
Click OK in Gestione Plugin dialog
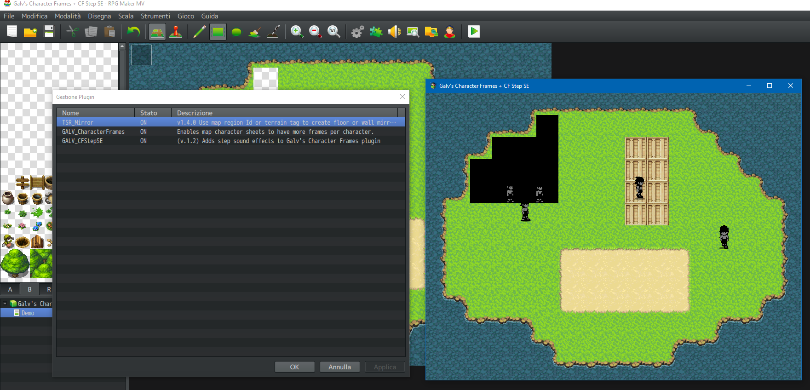coord(295,367)
